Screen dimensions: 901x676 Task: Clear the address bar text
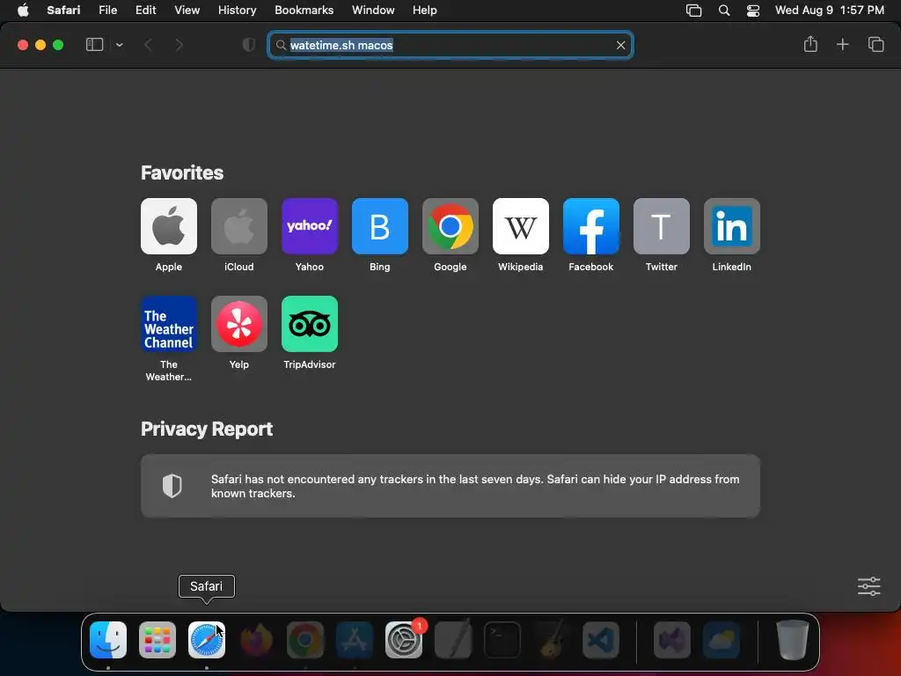(x=620, y=45)
